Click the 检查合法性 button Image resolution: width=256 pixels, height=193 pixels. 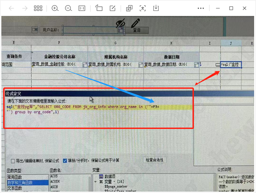click(154, 160)
